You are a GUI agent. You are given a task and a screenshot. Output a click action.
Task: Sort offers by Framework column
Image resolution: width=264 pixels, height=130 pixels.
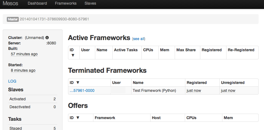tap(105, 118)
